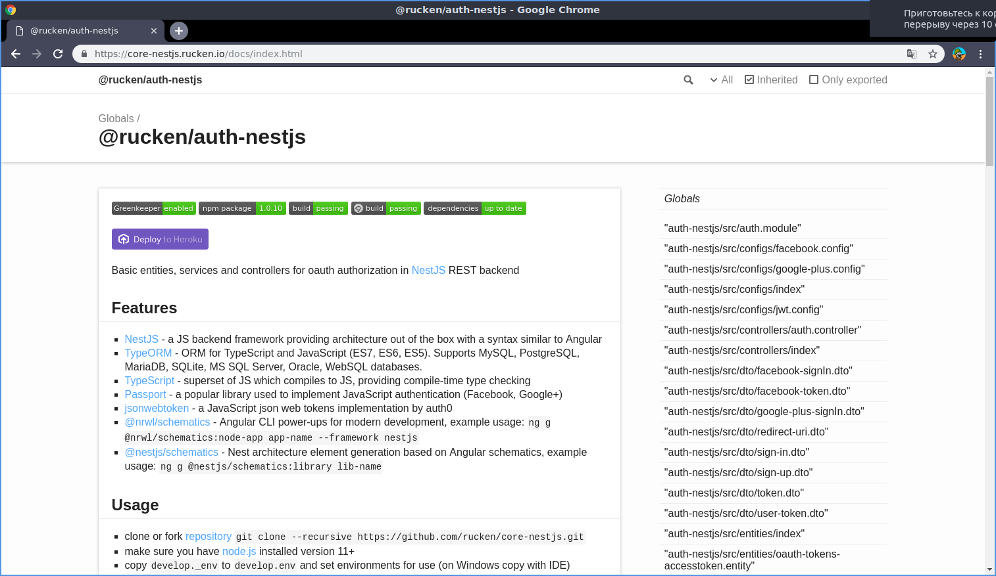Click the documentation search magnifier icon

click(x=688, y=80)
